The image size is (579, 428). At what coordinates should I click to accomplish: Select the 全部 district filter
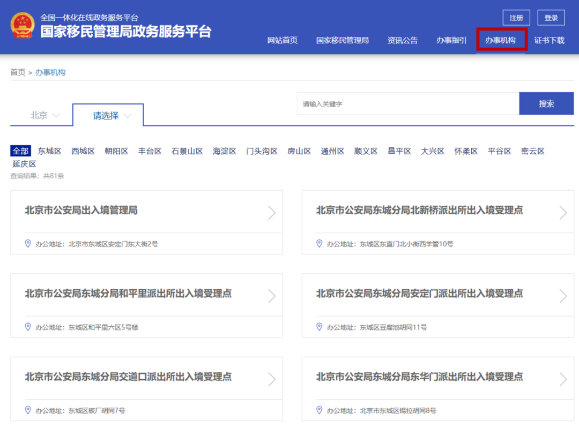pyautogui.click(x=20, y=151)
